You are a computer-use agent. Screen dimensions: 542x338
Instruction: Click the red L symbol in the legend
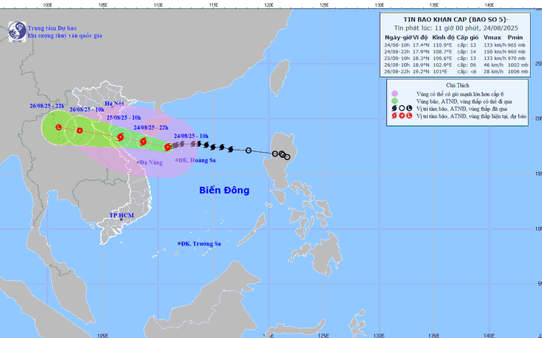(409, 116)
